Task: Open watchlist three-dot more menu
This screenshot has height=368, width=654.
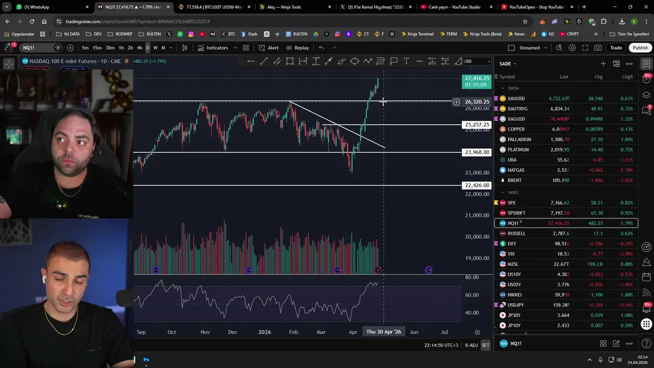Action: [x=629, y=63]
